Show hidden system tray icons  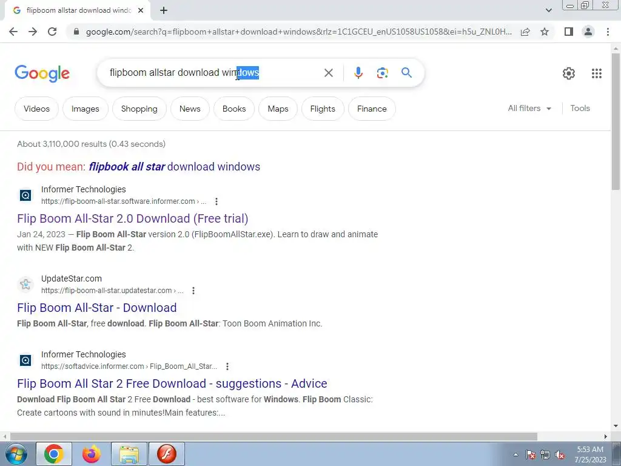(x=515, y=454)
